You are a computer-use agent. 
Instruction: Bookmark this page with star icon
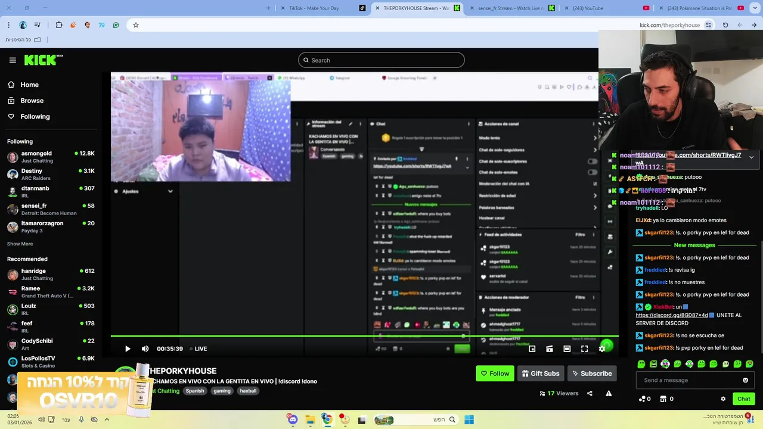136,25
